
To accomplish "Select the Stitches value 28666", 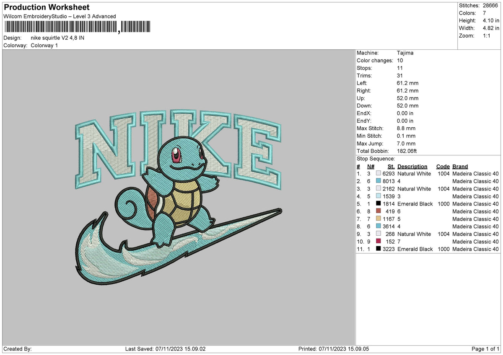I will tap(490, 5).
